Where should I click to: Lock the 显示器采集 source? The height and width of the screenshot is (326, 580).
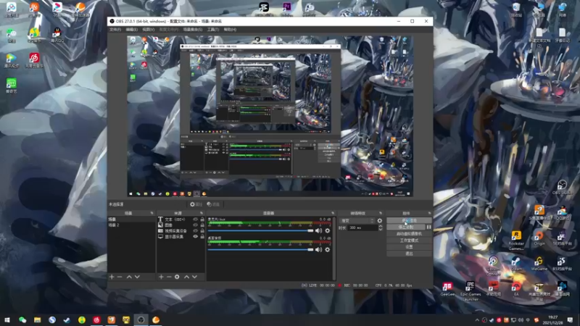202,237
